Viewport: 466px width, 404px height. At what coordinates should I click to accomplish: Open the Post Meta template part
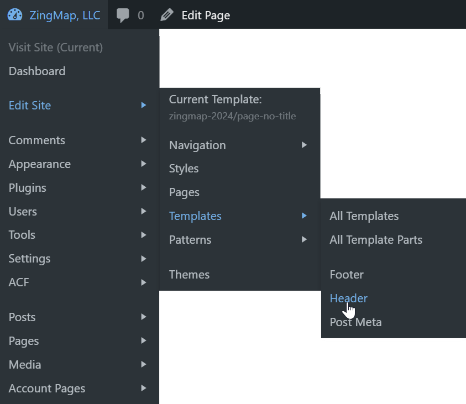coord(356,322)
